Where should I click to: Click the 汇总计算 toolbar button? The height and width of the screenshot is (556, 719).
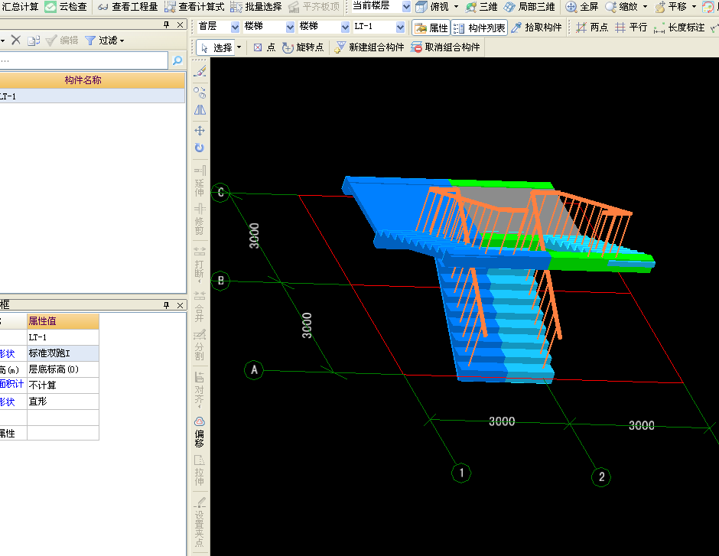pyautogui.click(x=20, y=7)
